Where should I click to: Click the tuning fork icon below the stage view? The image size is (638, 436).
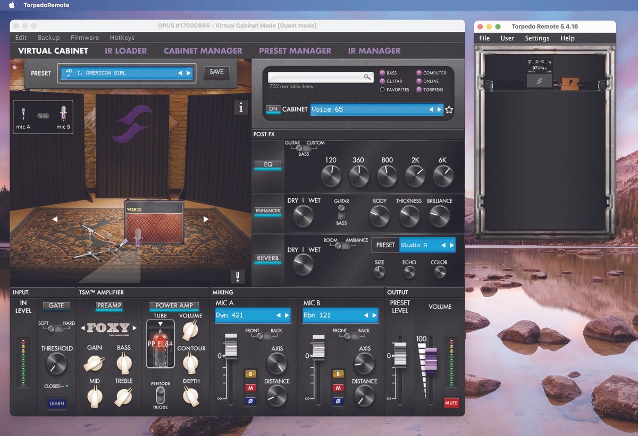238,276
